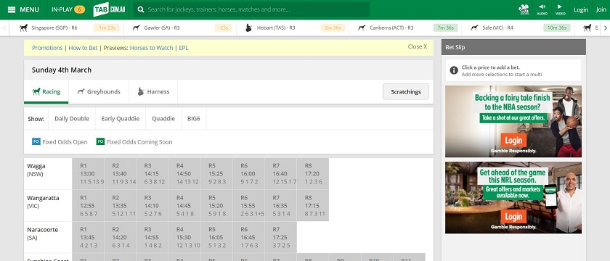Click the Scratchings button
The image size is (610, 261).
pyautogui.click(x=406, y=91)
